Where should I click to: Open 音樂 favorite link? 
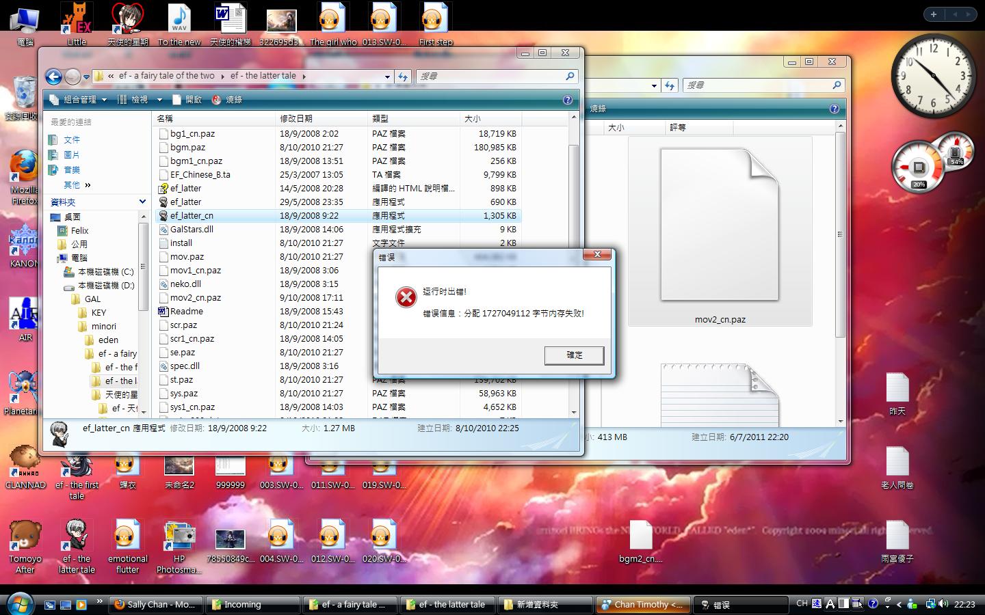coord(72,169)
